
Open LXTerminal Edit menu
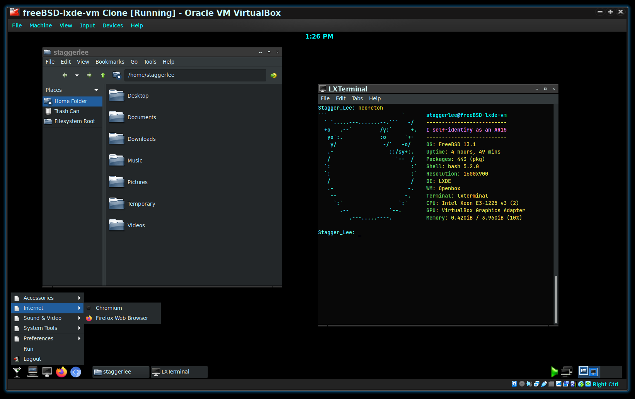pos(340,98)
